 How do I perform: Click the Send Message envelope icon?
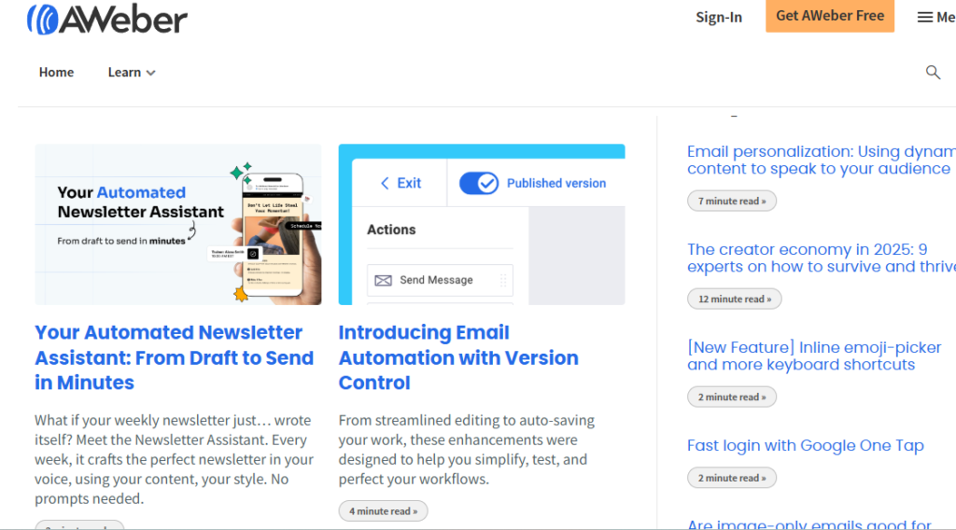(x=383, y=280)
